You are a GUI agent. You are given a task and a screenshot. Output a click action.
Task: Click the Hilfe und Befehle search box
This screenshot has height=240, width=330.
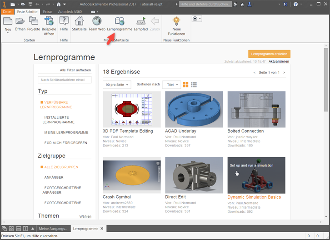pos(205,4)
